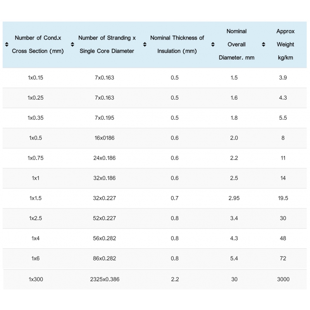Click the Approx Weight kg/km header text
The image size is (310, 310).
[285, 45]
